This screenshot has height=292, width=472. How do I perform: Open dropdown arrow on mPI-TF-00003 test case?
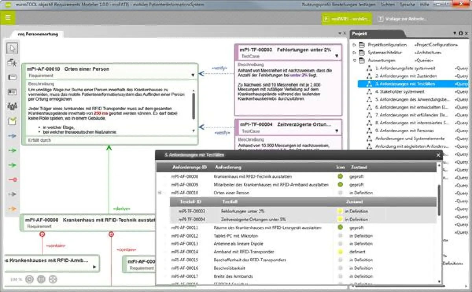tap(337, 56)
